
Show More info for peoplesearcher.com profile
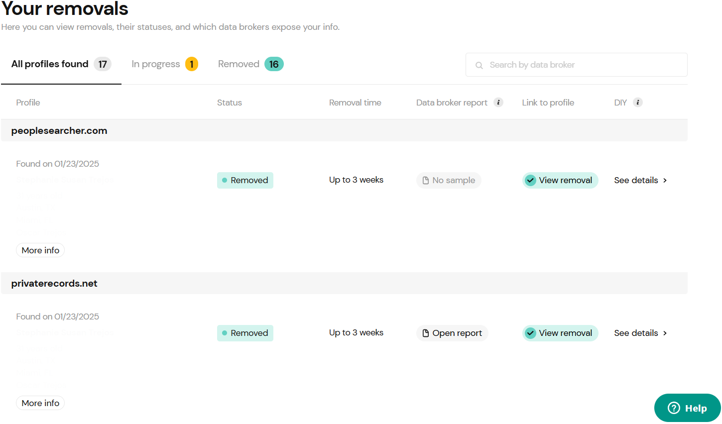(x=40, y=250)
